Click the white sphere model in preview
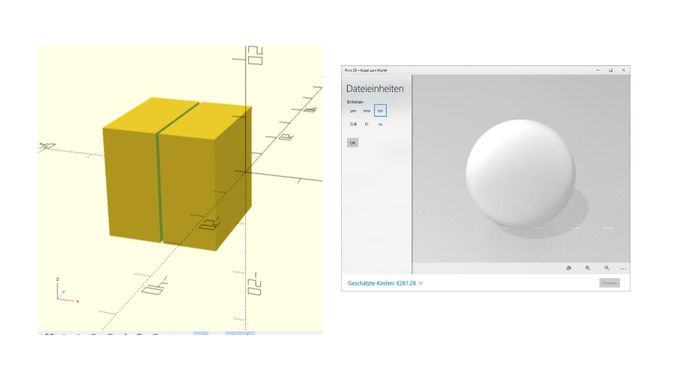The image size is (673, 370). (520, 174)
